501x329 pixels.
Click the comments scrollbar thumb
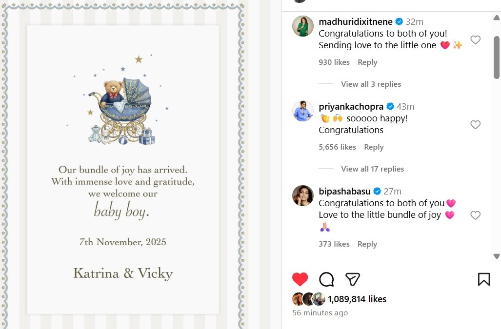pyautogui.click(x=497, y=56)
